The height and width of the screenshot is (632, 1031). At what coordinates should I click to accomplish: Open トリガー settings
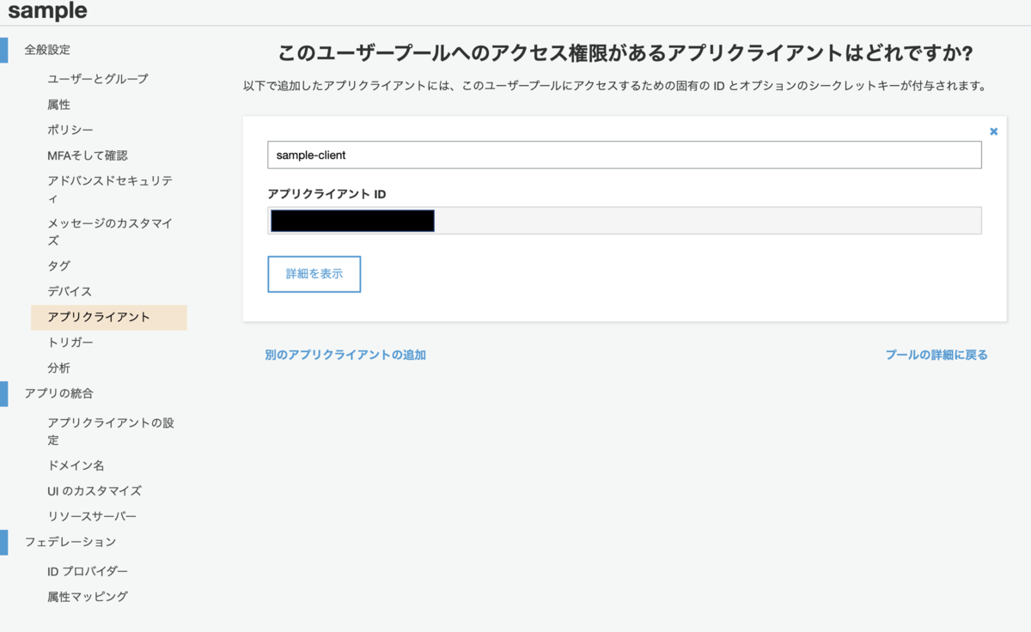(70, 343)
